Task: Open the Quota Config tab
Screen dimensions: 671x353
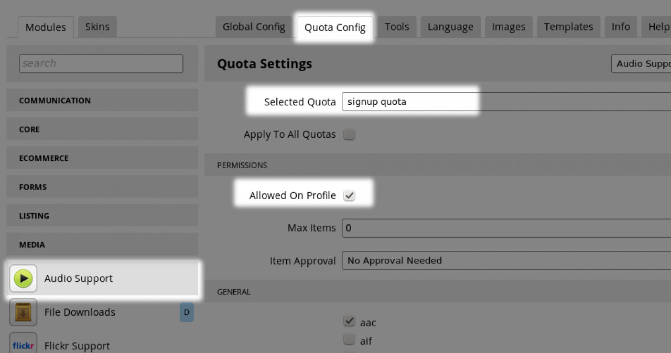Action: click(x=335, y=27)
